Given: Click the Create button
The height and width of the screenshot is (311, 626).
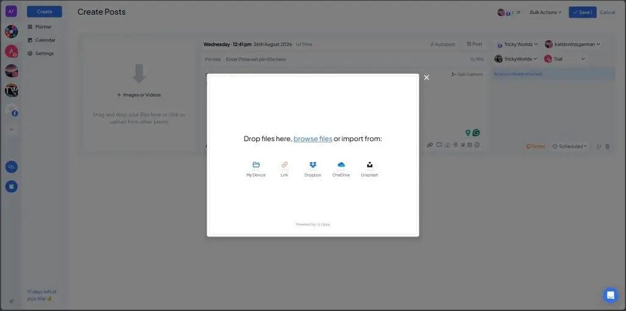Looking at the screenshot, I should 44,12.
